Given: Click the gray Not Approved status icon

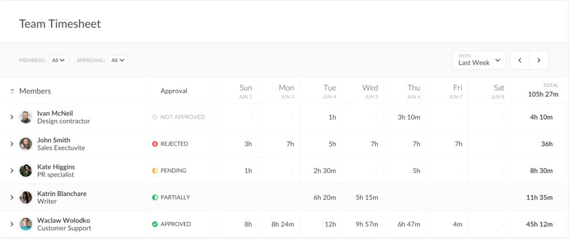Looking at the screenshot, I should pyautogui.click(x=155, y=117).
